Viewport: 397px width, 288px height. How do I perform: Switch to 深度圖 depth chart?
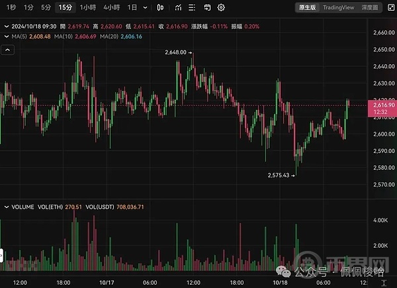(370, 7)
